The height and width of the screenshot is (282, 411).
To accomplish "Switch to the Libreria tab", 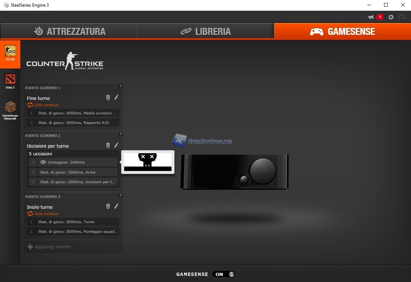I will [205, 31].
